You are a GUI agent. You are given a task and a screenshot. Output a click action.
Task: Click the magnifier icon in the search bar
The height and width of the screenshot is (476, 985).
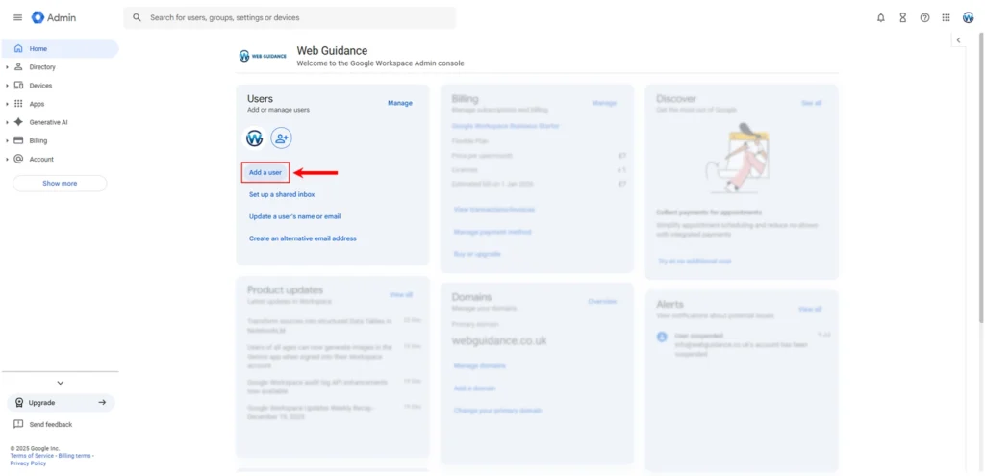pyautogui.click(x=137, y=17)
